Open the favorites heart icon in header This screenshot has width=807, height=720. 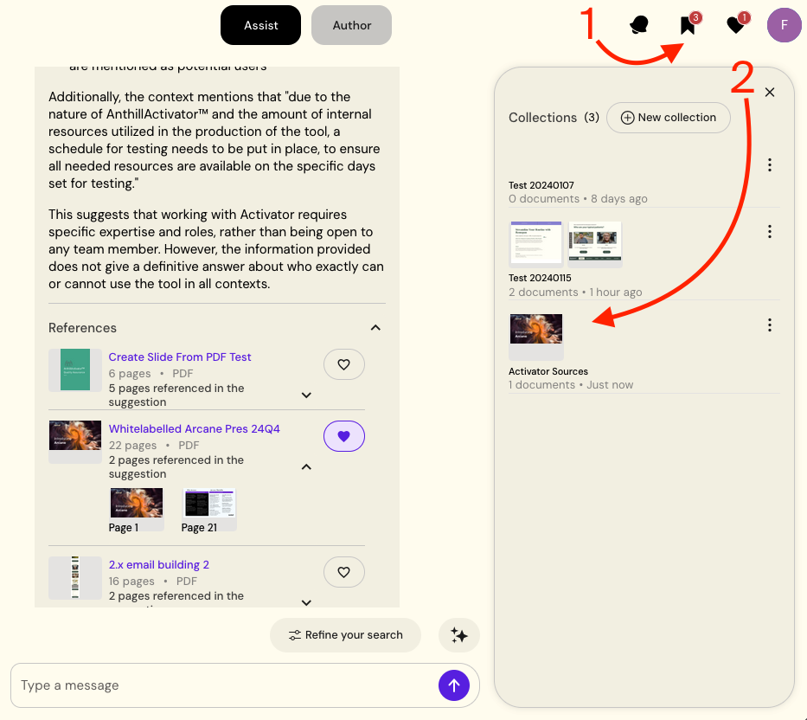735,25
